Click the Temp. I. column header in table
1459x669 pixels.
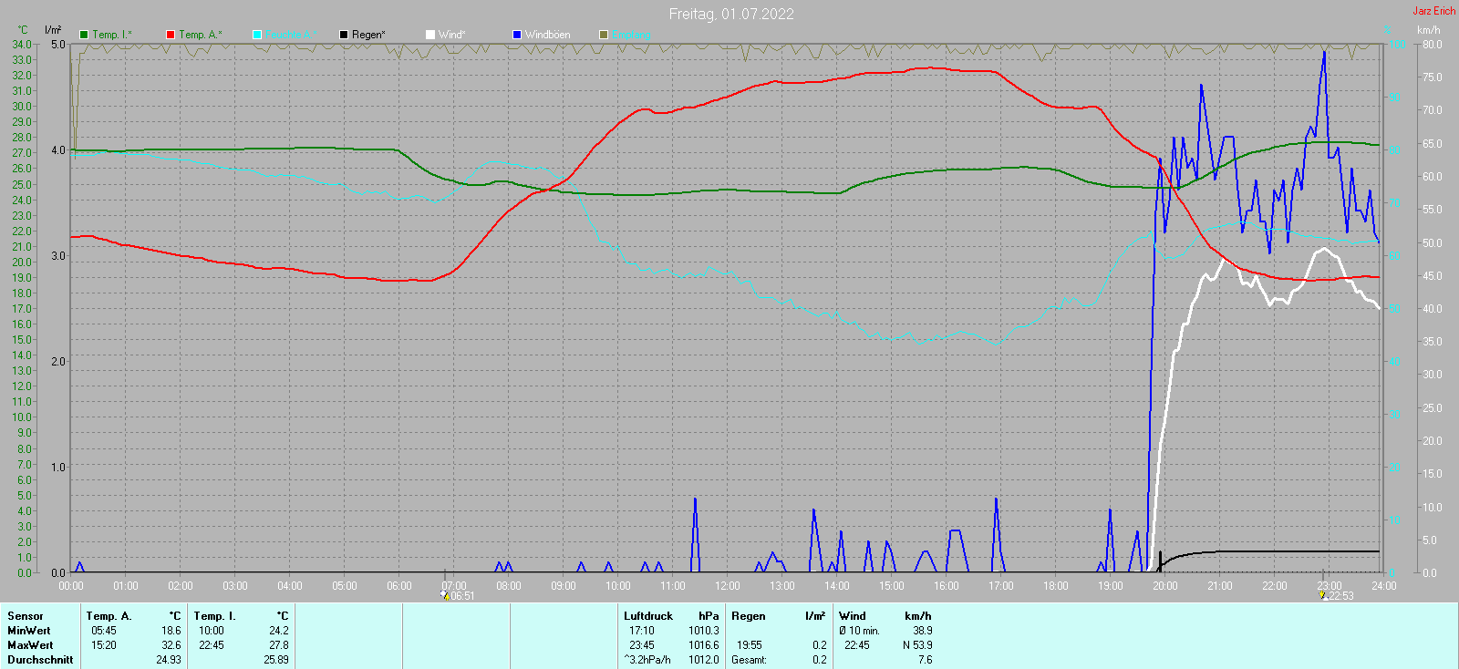tap(214, 616)
